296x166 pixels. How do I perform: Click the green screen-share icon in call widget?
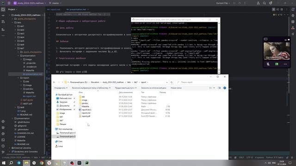tap(277, 64)
